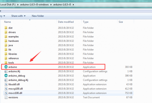Select the 'msvcr100.dll' file name
This screenshot has width=152, height=103.
tap(15, 93)
